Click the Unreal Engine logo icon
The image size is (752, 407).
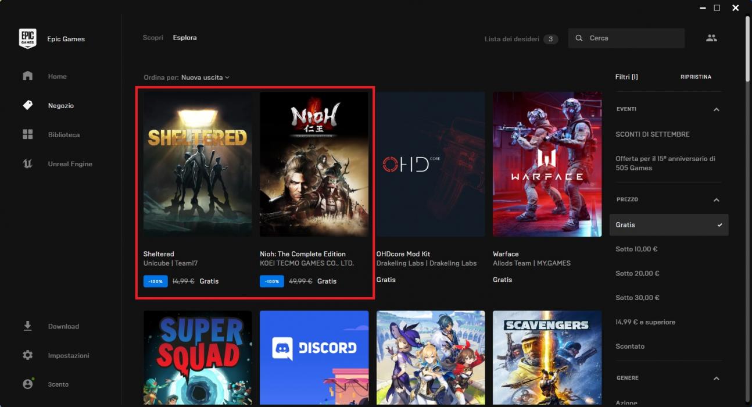point(27,164)
